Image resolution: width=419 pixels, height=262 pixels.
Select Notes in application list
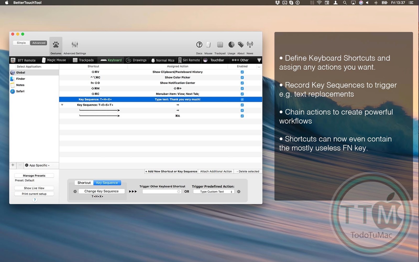(x=34, y=85)
